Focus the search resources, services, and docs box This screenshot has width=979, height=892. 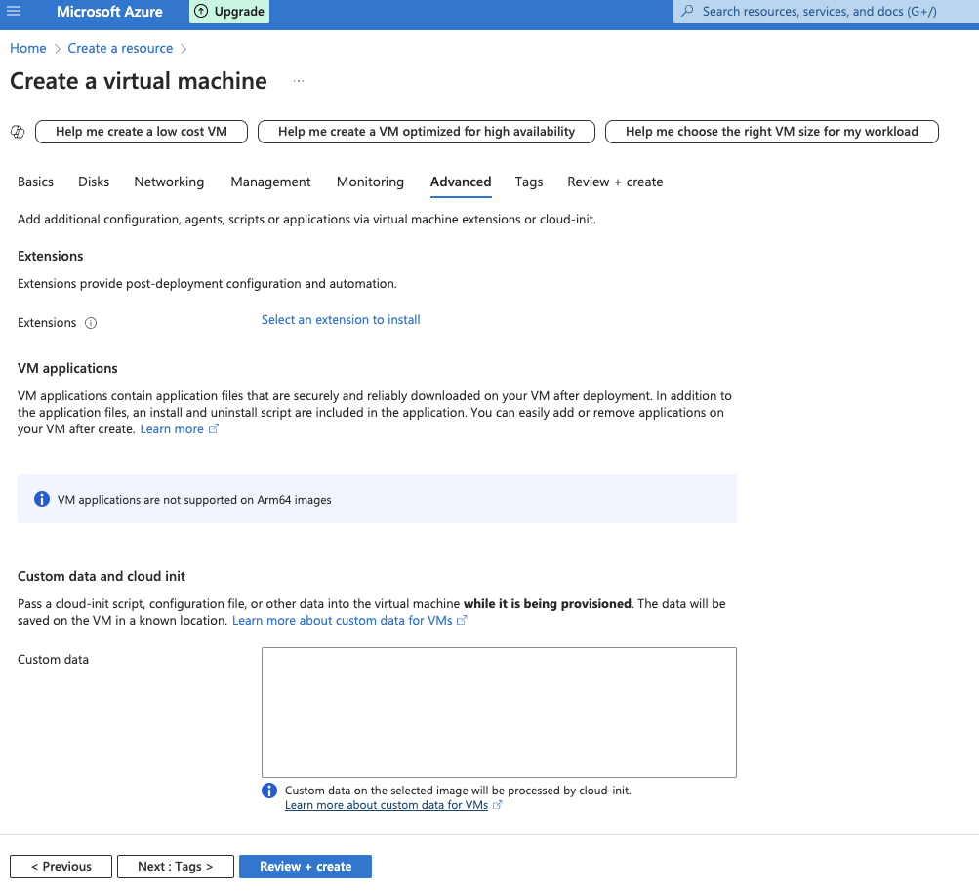pyautogui.click(x=826, y=12)
